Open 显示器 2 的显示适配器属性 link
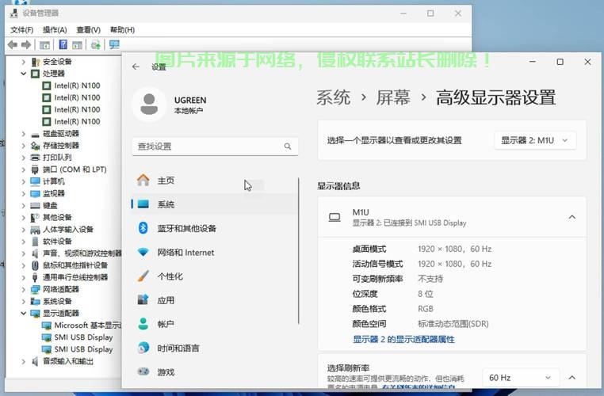 pos(403,340)
